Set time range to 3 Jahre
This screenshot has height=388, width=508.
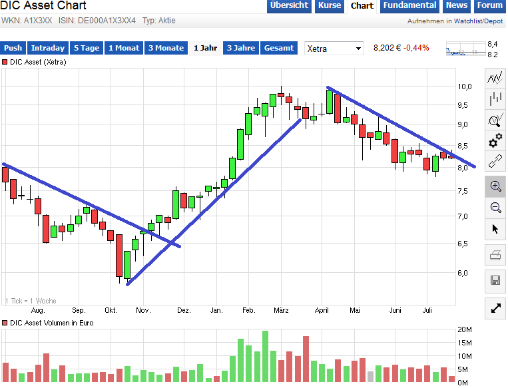[x=240, y=48]
